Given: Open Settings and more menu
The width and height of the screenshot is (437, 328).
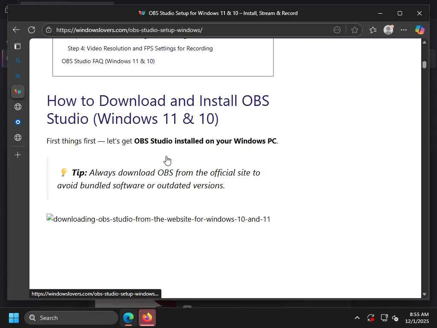Looking at the screenshot, I should click(x=404, y=30).
